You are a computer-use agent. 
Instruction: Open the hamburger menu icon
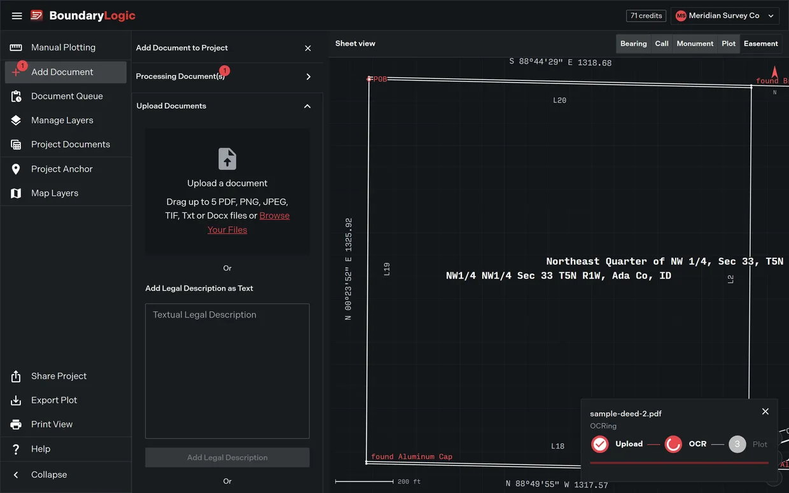(17, 15)
